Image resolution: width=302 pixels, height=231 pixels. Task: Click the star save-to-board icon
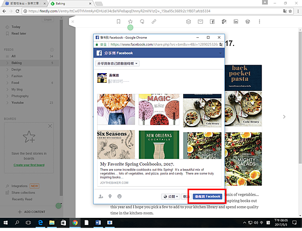click(130, 21)
